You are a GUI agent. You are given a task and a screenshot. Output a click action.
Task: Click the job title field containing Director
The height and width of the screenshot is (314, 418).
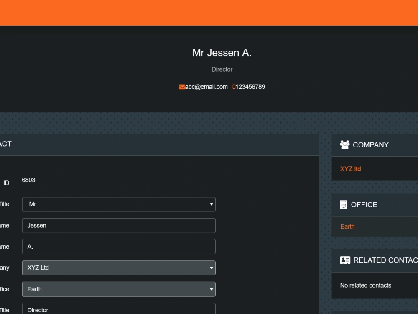119,309
